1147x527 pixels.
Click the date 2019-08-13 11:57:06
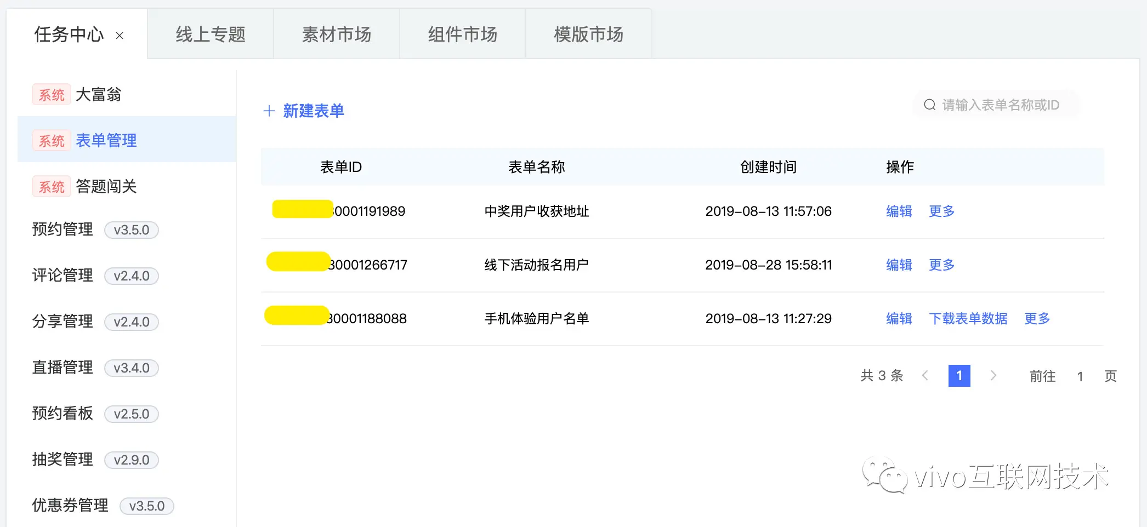pos(769,211)
